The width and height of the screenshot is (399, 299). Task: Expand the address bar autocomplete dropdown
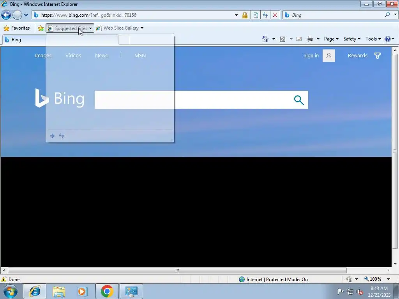click(x=237, y=15)
